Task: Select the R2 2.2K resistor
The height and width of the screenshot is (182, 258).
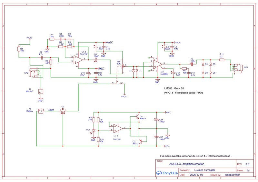Action: [x=61, y=47]
